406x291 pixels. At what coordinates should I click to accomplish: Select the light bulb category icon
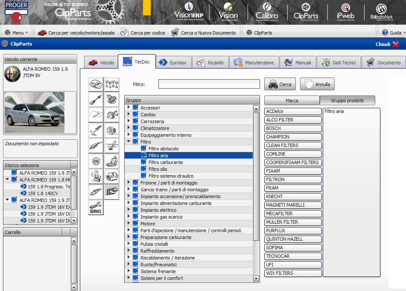96,176
